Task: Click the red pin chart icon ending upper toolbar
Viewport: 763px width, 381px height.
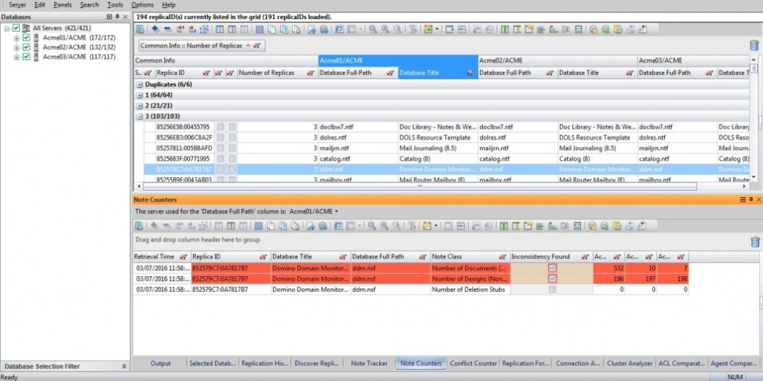Action: coord(642,29)
